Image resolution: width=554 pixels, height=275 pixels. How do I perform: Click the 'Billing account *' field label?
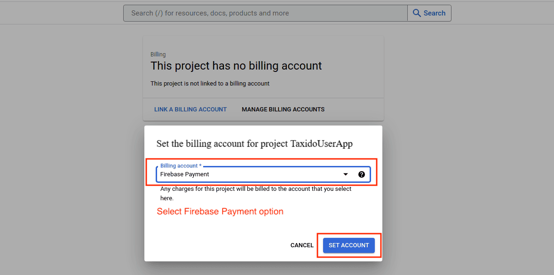click(x=181, y=166)
